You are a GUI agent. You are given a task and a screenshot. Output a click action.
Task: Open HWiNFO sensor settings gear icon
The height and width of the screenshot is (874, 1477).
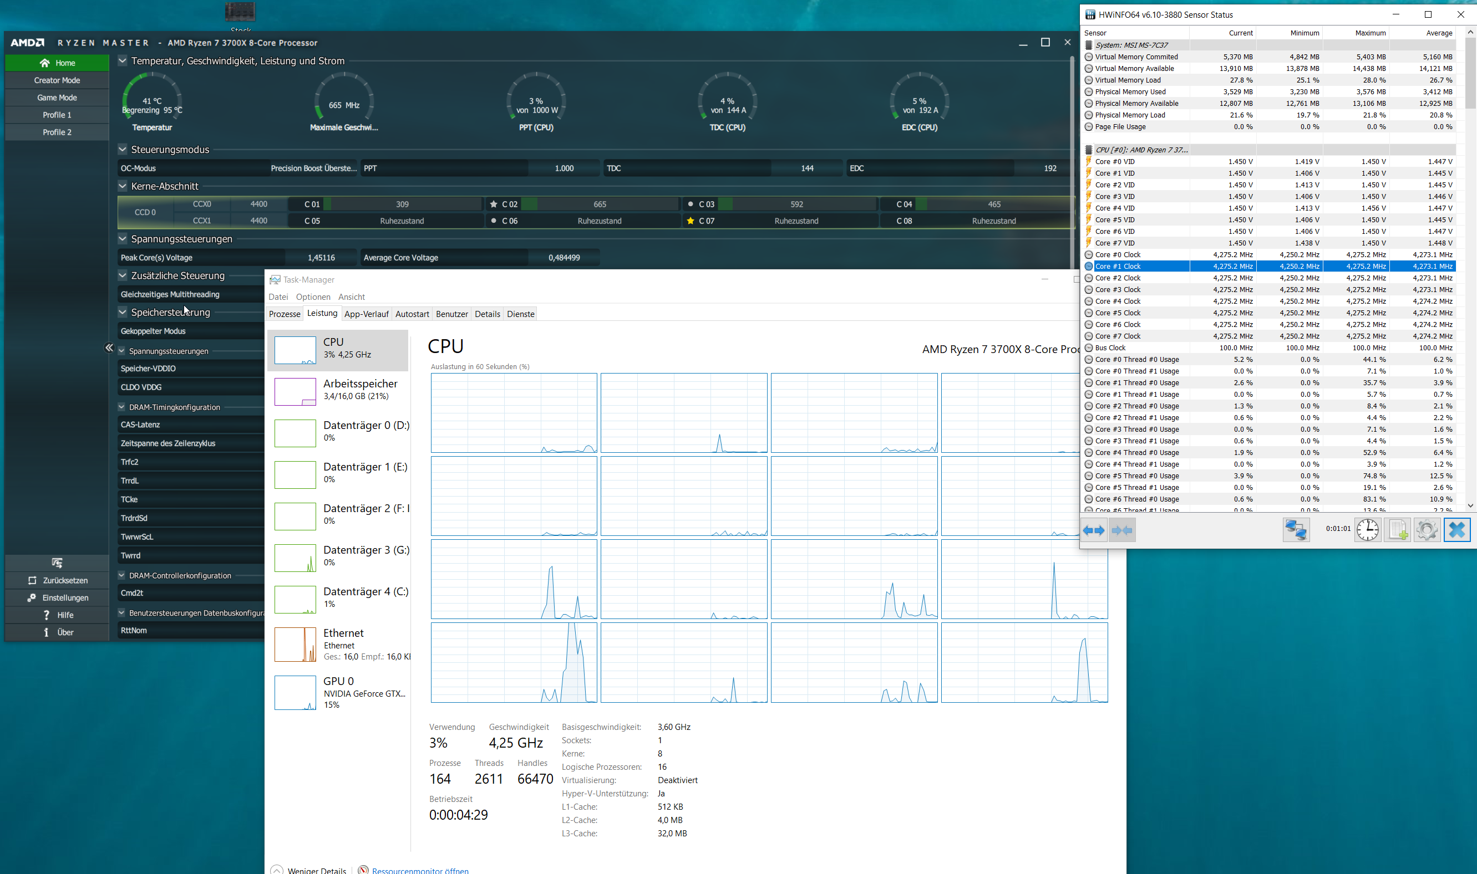point(1427,530)
